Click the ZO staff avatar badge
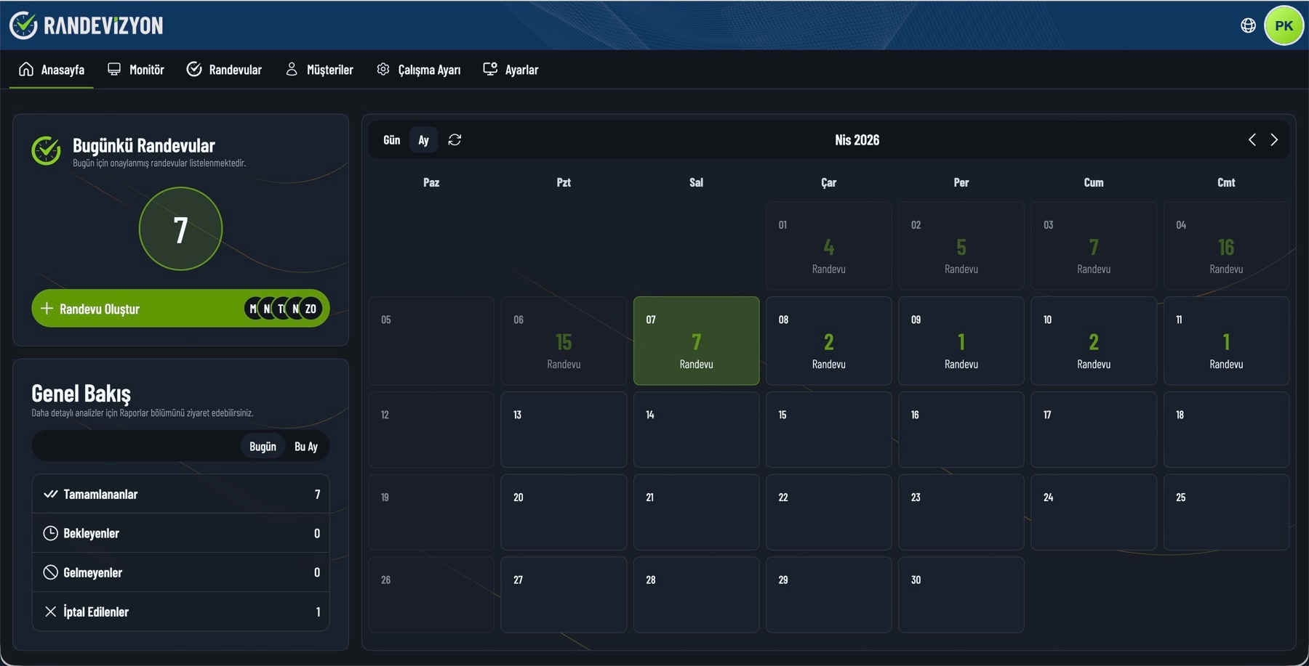The image size is (1309, 666). tap(311, 309)
